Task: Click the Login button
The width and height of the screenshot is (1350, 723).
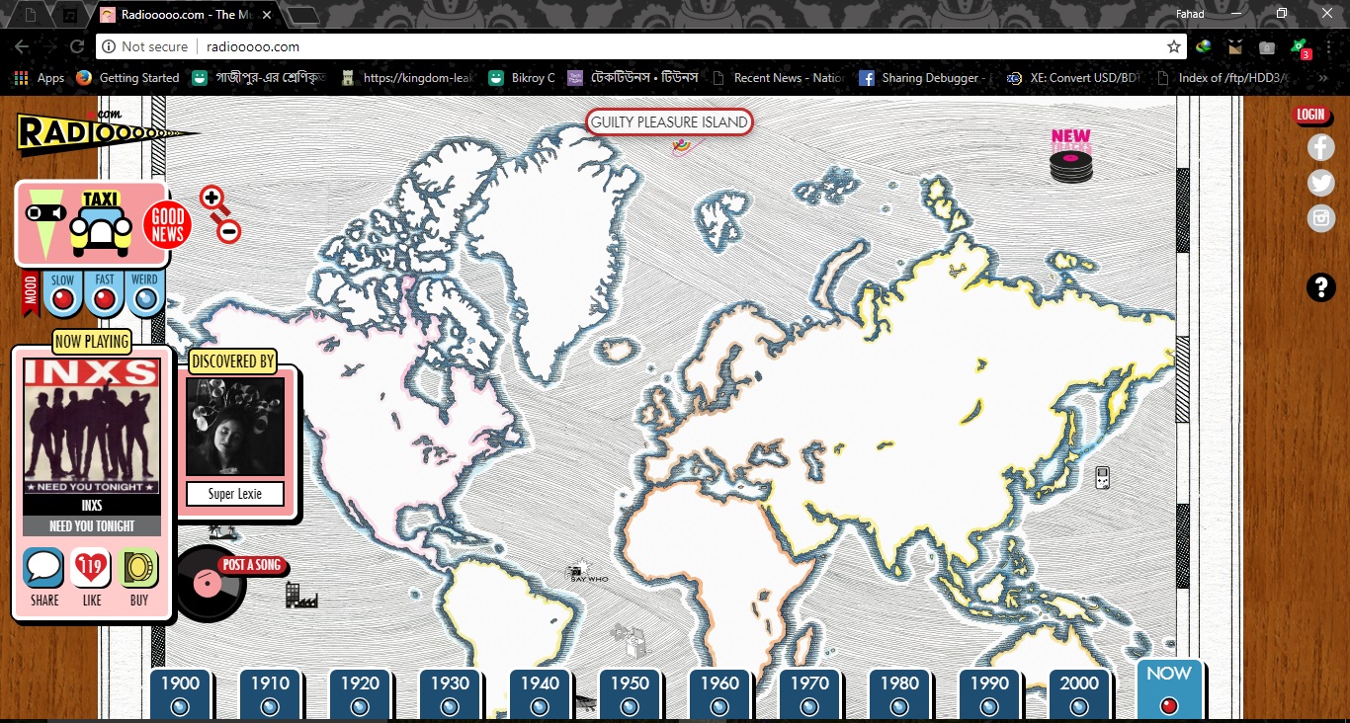Action: pos(1310,115)
